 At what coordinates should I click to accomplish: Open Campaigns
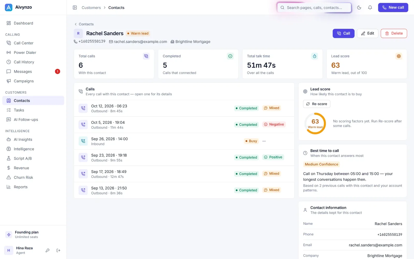click(x=33, y=81)
